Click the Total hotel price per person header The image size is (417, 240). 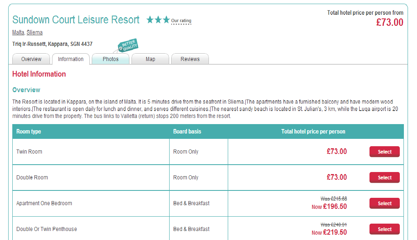(313, 131)
